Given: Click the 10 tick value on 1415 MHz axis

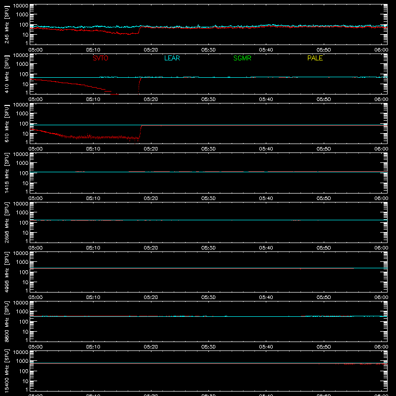Looking at the screenshot, I should coord(25,183).
